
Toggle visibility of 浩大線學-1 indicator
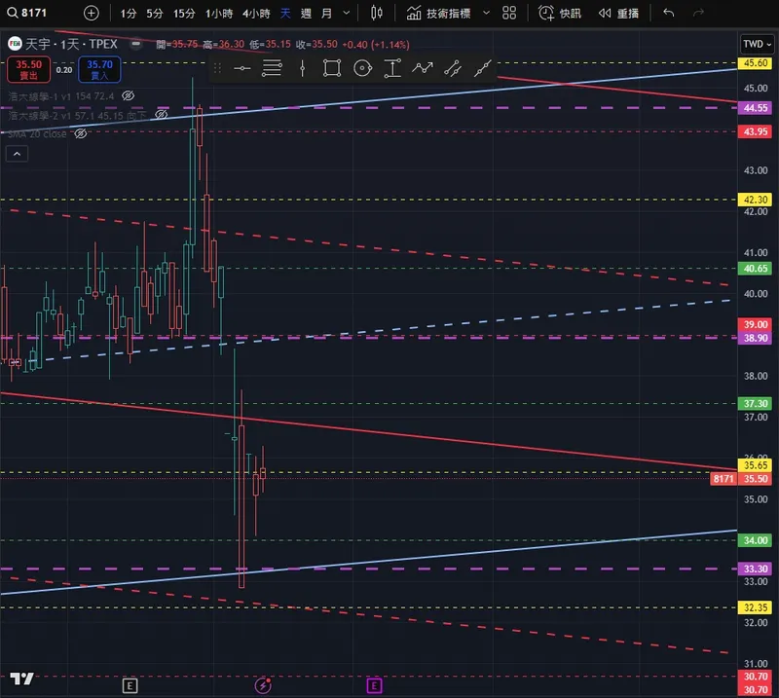point(128,95)
